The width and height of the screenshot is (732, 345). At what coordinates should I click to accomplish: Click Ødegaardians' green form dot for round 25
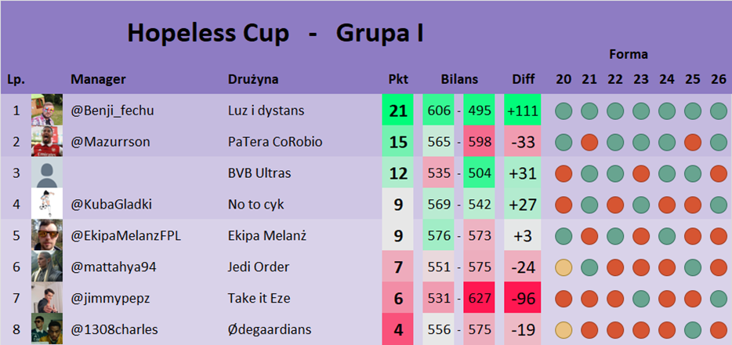(x=692, y=329)
